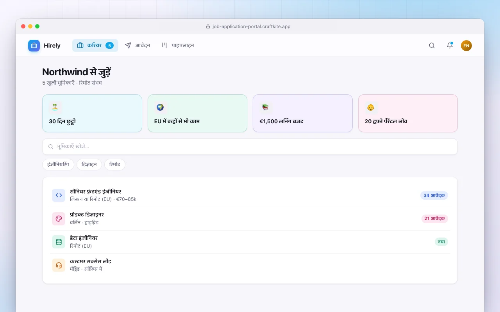
Task: Click the 34 आवेदक badge
Action: 434,195
